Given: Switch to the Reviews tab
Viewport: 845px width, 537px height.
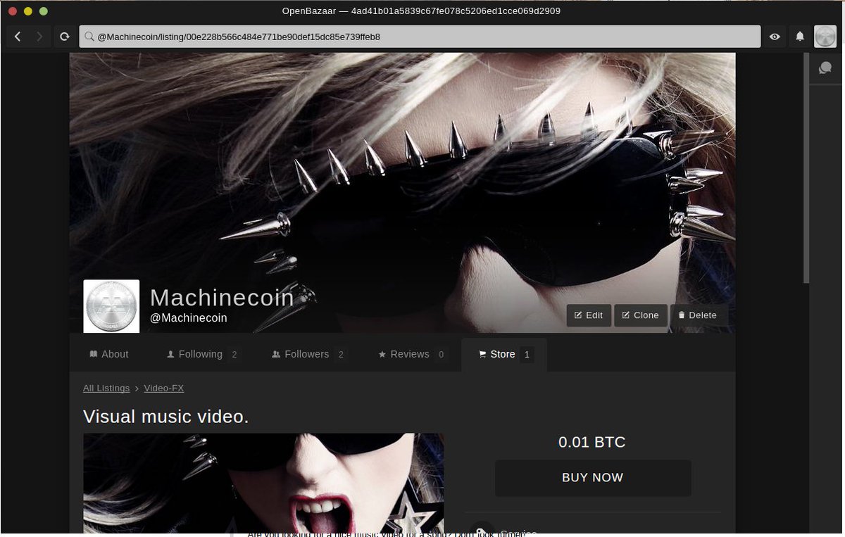Looking at the screenshot, I should click(411, 354).
